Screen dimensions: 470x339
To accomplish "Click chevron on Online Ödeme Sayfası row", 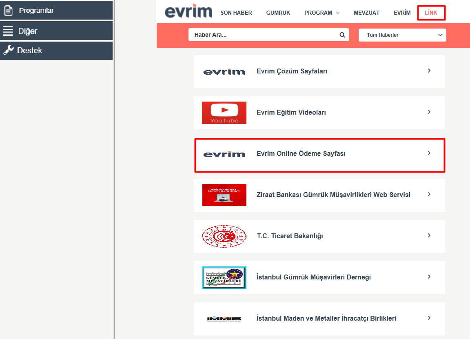I will [x=429, y=153].
